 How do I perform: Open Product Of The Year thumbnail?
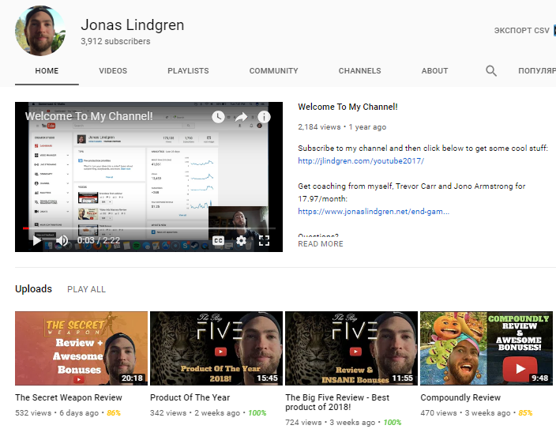pyautogui.click(x=216, y=348)
